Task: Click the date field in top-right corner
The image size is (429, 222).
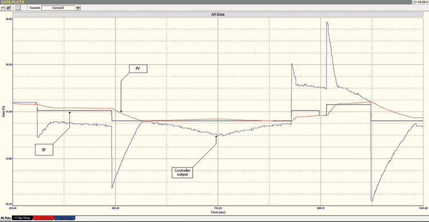Action: (x=420, y=2)
